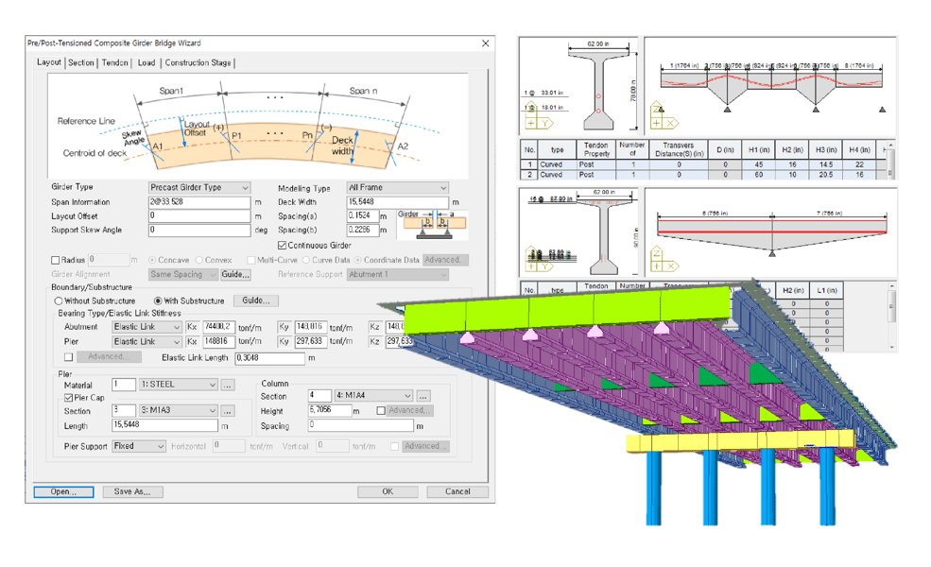
Task: Click the bridge layout reference diagram
Action: point(257,127)
